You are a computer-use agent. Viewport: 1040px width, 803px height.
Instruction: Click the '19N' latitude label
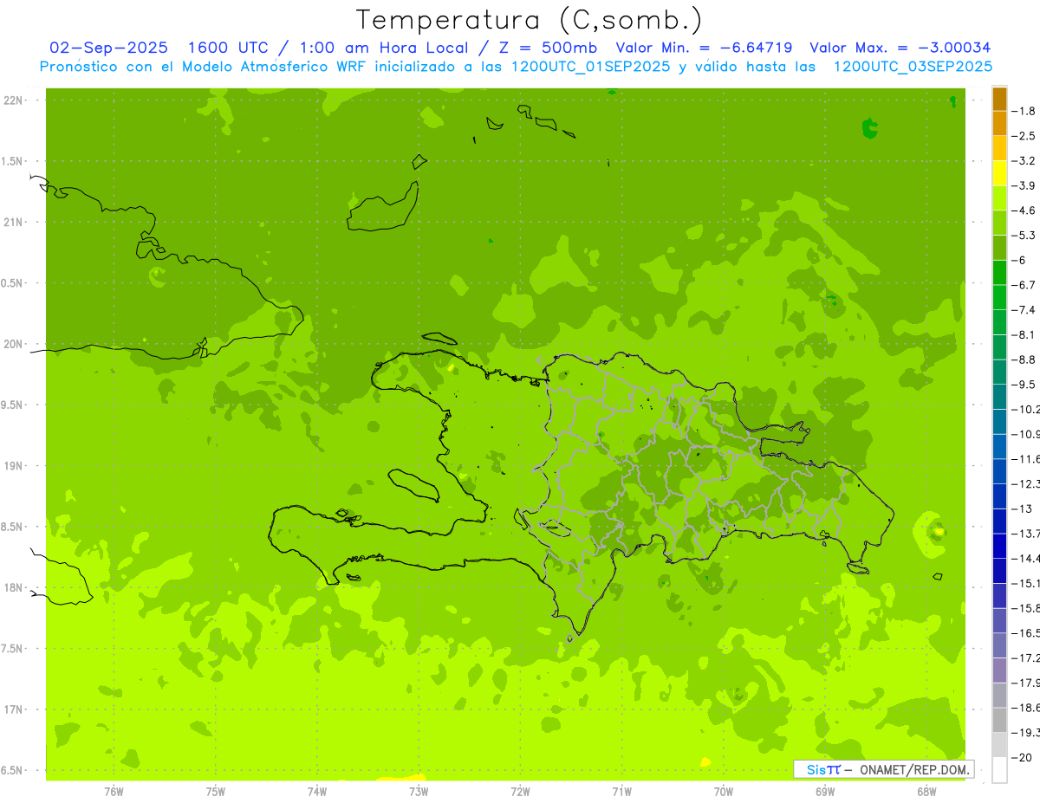pos(14,466)
